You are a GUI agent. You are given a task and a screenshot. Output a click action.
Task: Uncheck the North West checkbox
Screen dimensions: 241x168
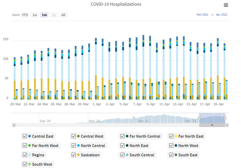point(171,146)
